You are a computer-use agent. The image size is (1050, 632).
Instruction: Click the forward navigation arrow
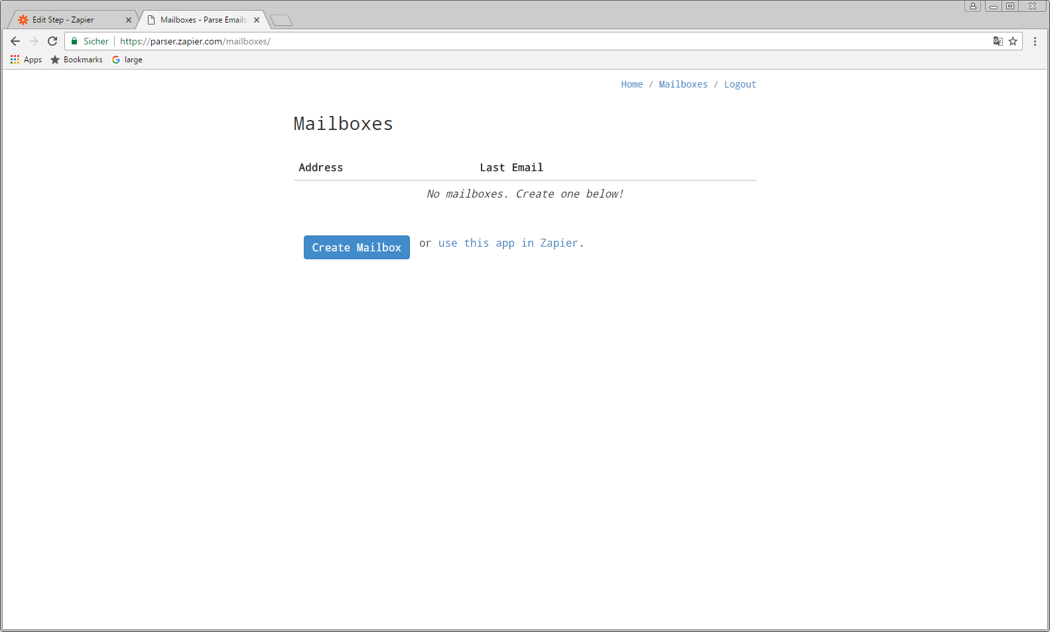pyautogui.click(x=34, y=41)
